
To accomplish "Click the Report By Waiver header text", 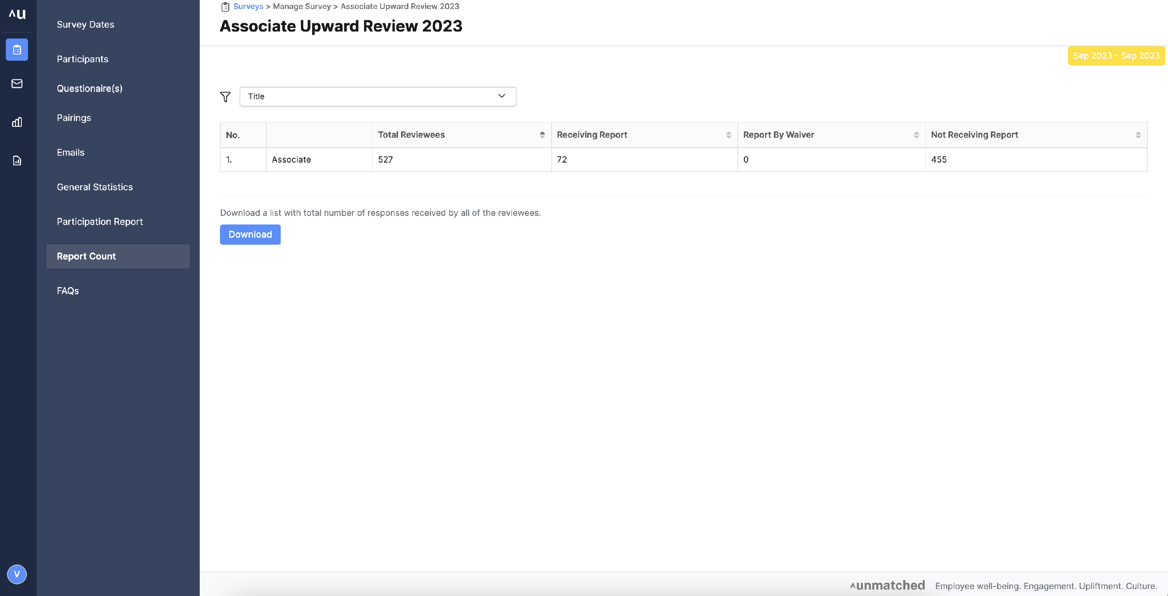I will [x=779, y=135].
